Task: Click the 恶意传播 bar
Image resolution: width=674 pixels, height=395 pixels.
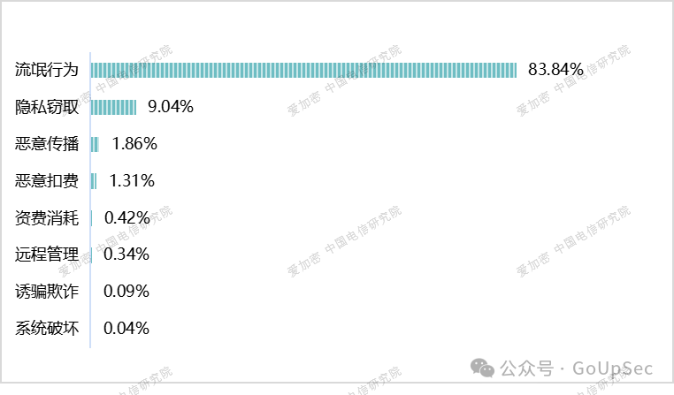Action: pyautogui.click(x=95, y=144)
